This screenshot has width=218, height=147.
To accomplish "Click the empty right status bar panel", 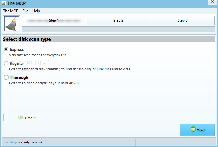I will (x=176, y=142).
